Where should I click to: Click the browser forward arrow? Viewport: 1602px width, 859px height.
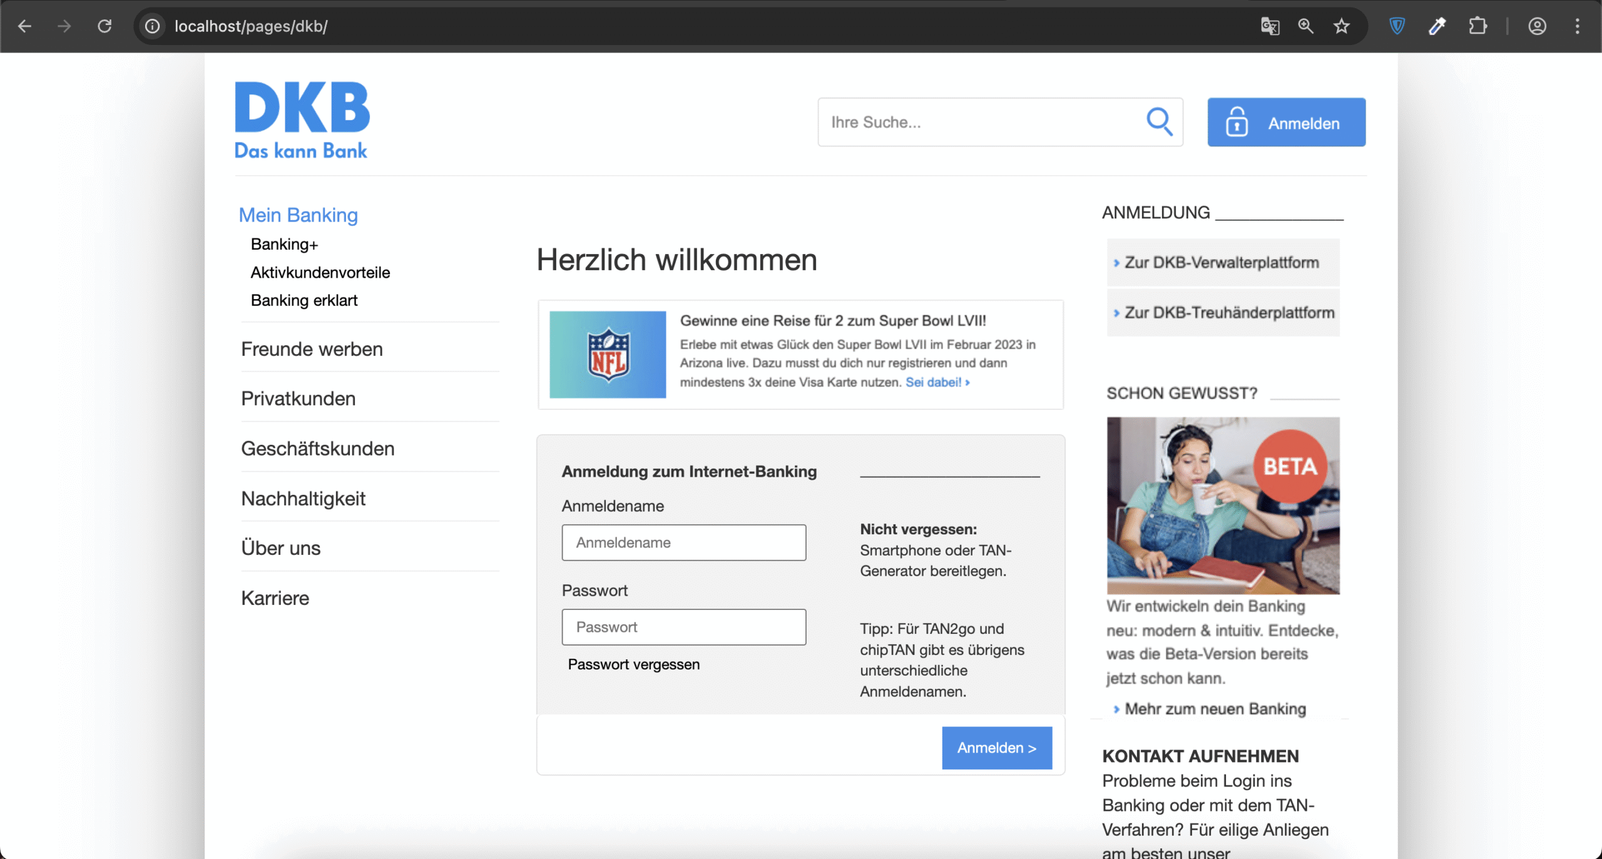[x=64, y=26]
